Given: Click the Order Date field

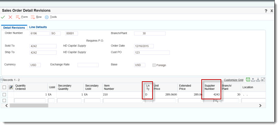Looking at the screenshot, I should pyautogui.click(x=144, y=46).
